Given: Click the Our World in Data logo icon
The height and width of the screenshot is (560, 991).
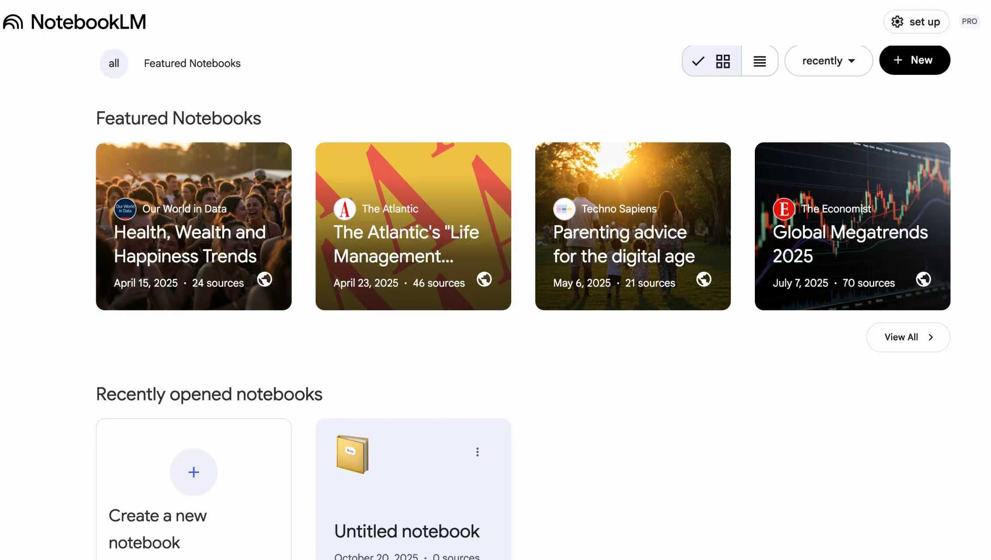Looking at the screenshot, I should coord(125,209).
